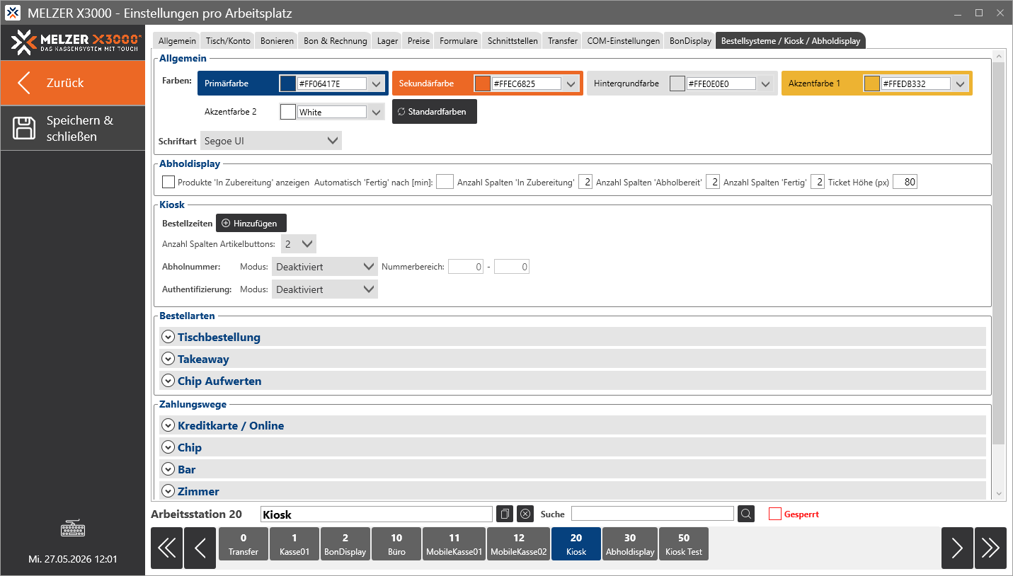
Task: Expand the Chip payment section
Action: (168, 447)
